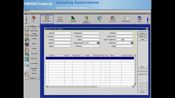Click the Clear button
Screen dimensions: 175x98
(x=142, y=39)
